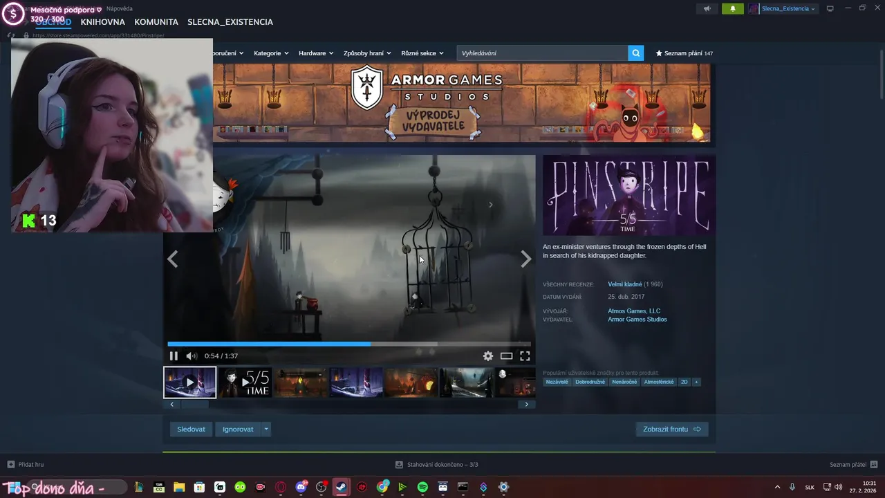Show next media with right arrow
Screen dimensions: 885x498
click(x=526, y=259)
